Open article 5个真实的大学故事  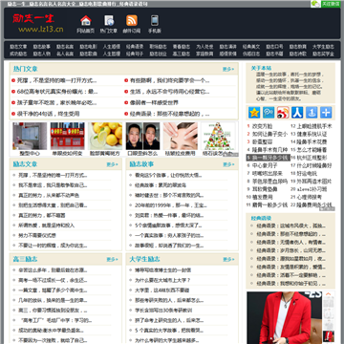[x=169, y=331]
